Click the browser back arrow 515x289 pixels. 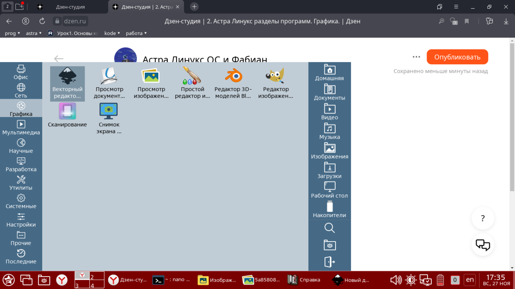click(9, 21)
